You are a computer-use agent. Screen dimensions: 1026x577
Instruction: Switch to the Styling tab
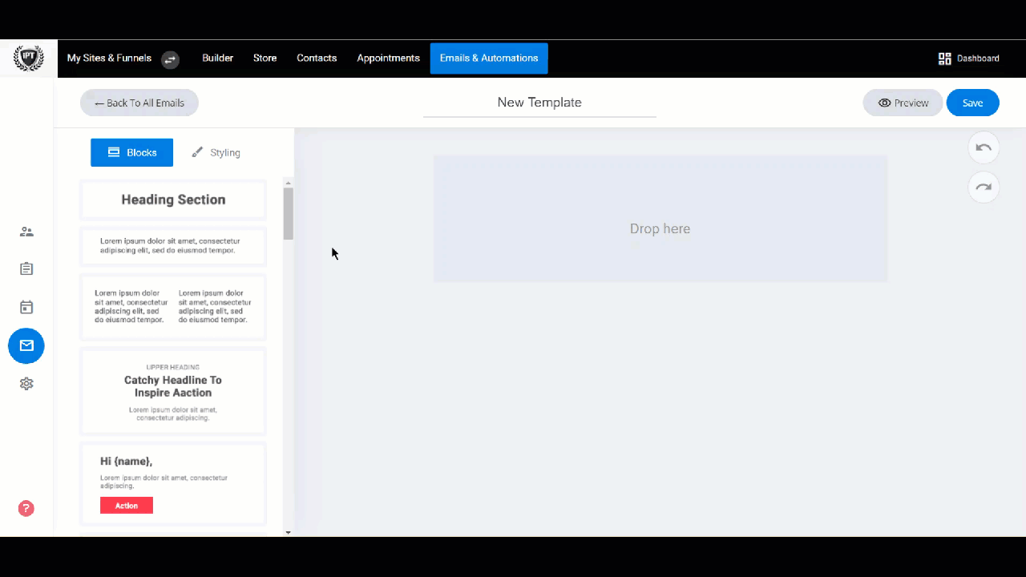tap(216, 152)
